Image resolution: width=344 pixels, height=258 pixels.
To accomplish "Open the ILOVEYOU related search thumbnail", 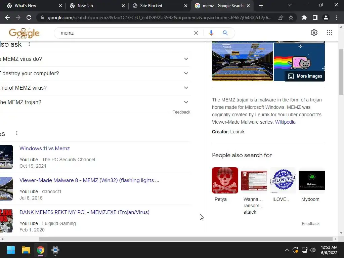I will pos(283,180).
